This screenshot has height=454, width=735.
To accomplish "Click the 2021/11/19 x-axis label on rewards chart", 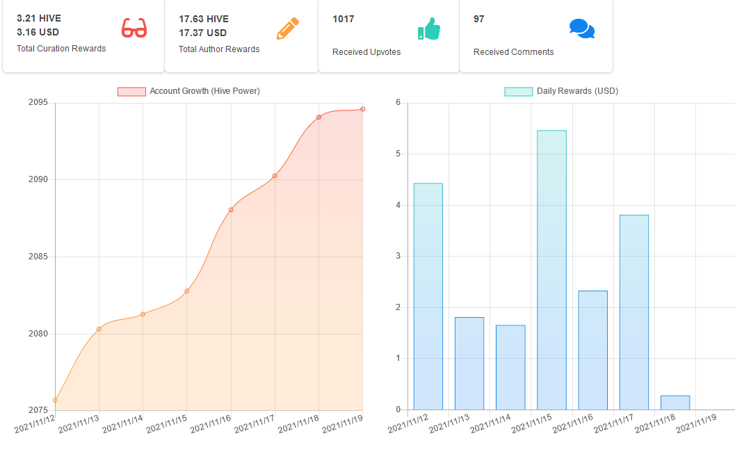I will 696,423.
